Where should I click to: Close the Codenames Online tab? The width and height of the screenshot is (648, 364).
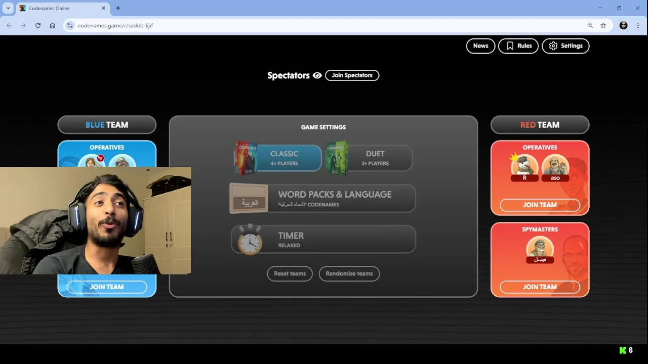point(104,8)
